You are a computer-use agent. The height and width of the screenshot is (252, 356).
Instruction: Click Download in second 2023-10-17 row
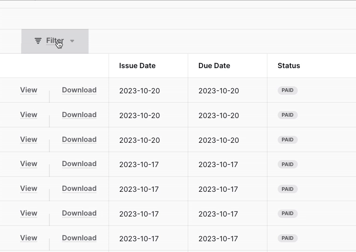(79, 189)
